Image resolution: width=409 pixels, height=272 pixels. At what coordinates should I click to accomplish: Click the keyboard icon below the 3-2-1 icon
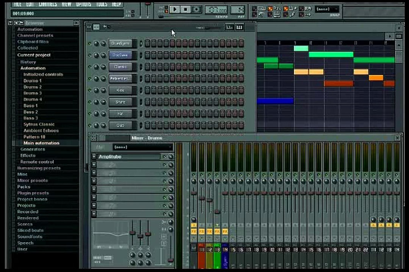click(277, 14)
